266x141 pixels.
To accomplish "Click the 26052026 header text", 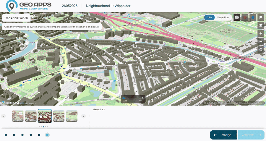I will [70, 6].
